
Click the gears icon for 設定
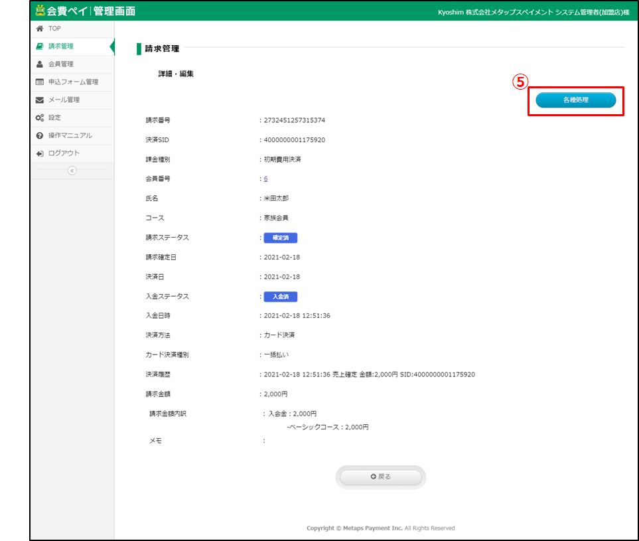point(40,117)
